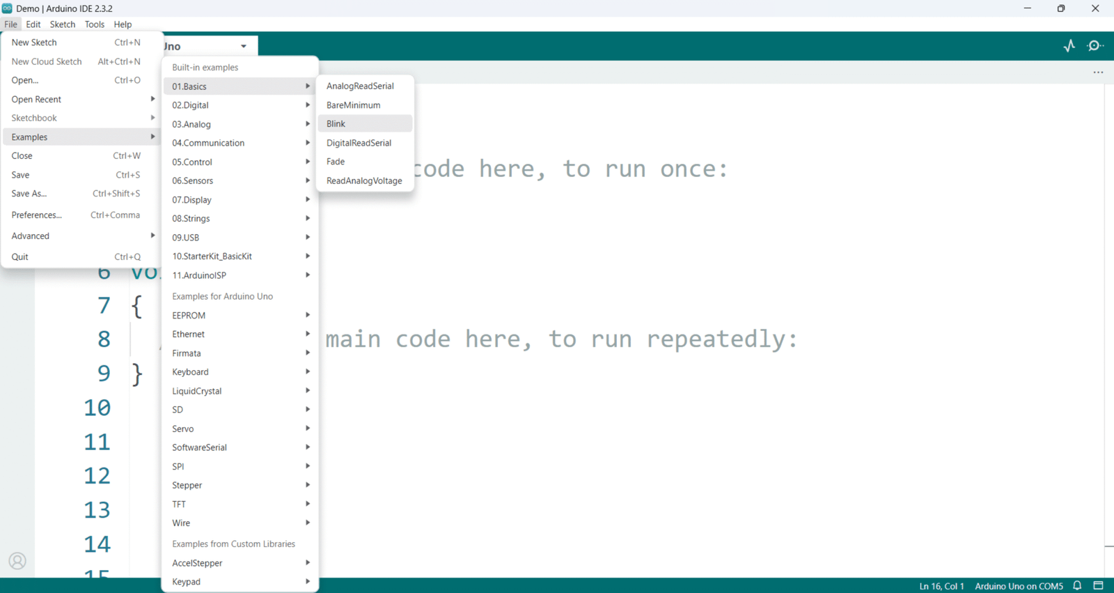Expand 10.StarterKit_BasicKit examples
Viewport: 1114px width, 593px height.
coord(240,256)
